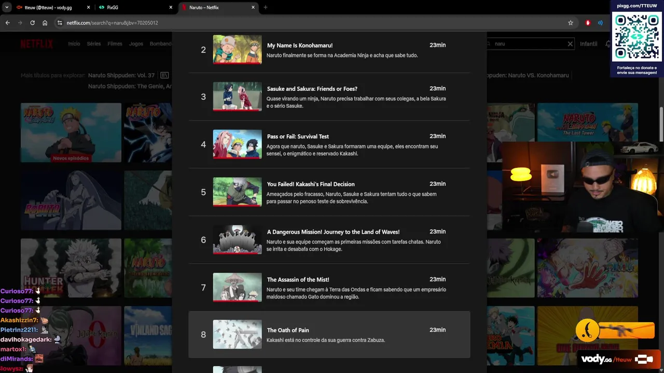
Task: Select the Naruto – Netflix tab
Action: tap(218, 7)
